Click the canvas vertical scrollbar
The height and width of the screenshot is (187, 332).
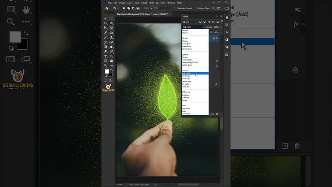[222, 123]
